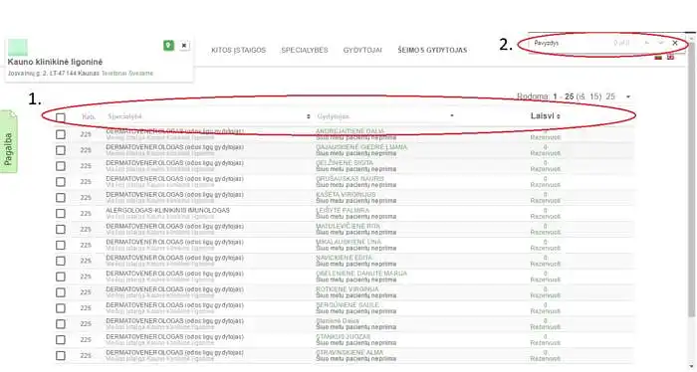
Task: Switch to the English language flag
Action: [x=670, y=58]
